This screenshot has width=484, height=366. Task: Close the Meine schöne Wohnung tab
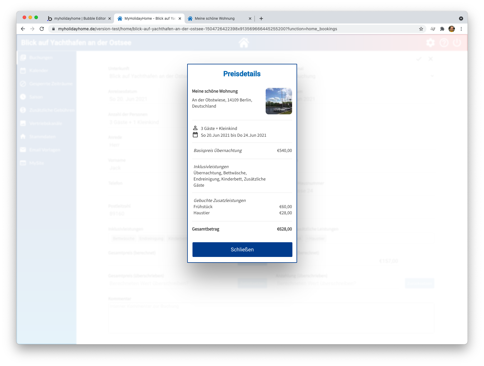click(250, 19)
